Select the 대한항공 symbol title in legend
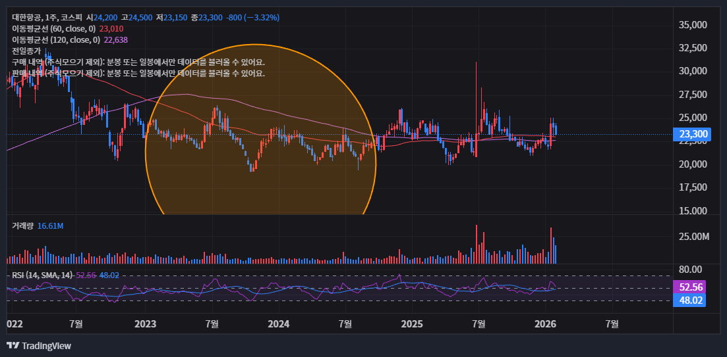This screenshot has width=727, height=357. [x=28, y=17]
